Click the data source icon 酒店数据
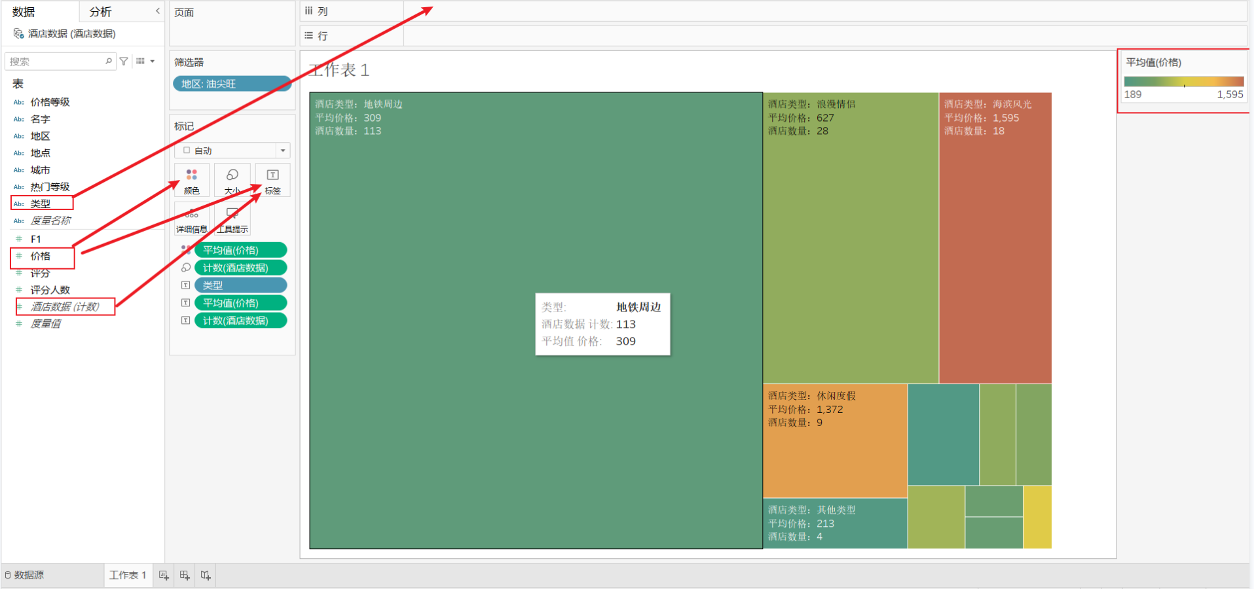 pyautogui.click(x=18, y=33)
